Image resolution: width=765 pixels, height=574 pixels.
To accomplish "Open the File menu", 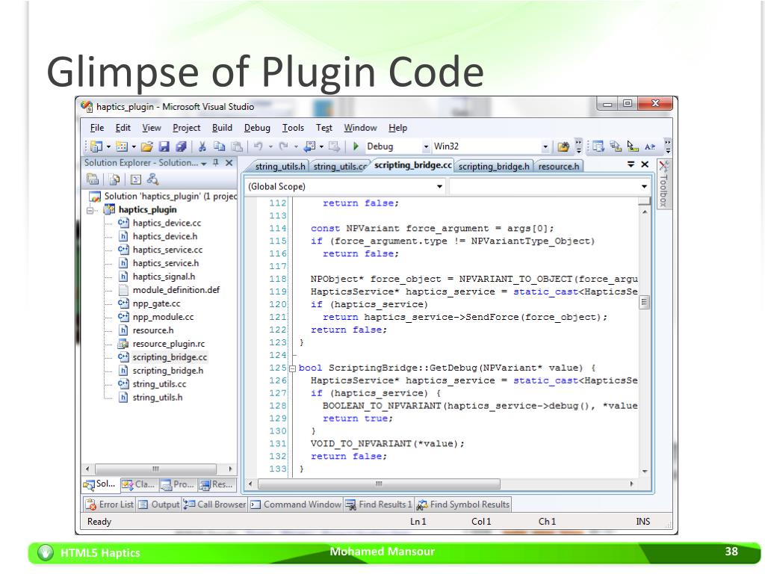I will point(96,128).
